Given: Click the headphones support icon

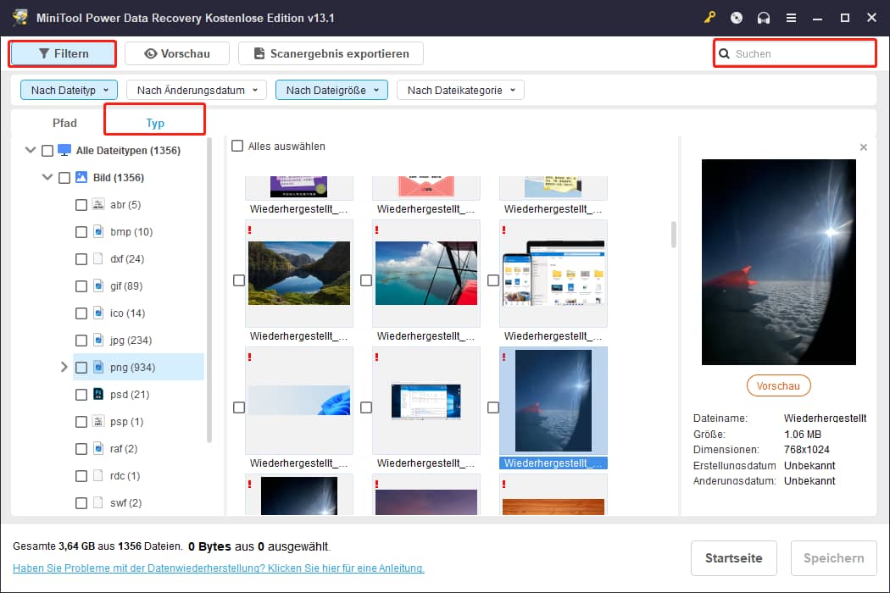Looking at the screenshot, I should (764, 18).
